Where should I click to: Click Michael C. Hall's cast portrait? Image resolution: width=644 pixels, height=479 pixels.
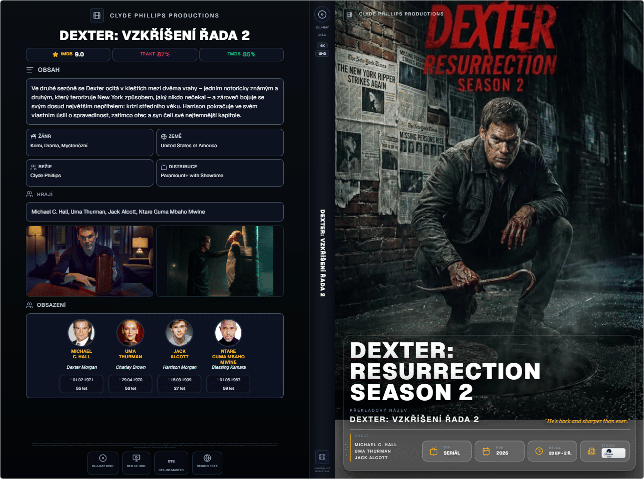81,333
